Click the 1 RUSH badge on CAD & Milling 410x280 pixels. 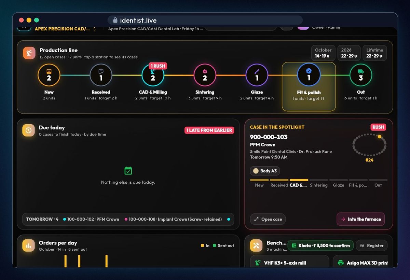[158, 66]
